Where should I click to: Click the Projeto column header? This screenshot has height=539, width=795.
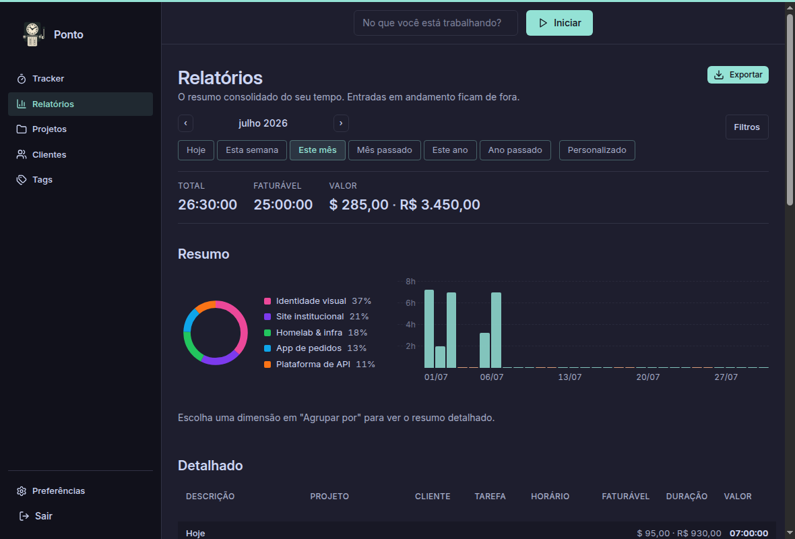[x=329, y=497]
